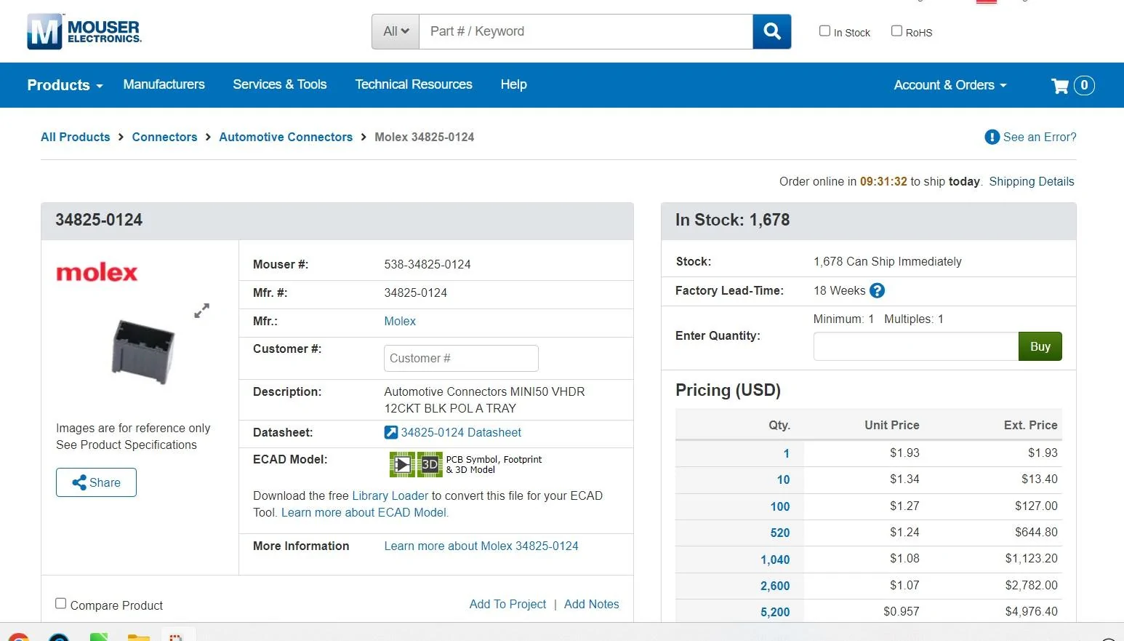This screenshot has height=641, width=1124.
Task: Click the Buy button
Action: [1040, 346]
